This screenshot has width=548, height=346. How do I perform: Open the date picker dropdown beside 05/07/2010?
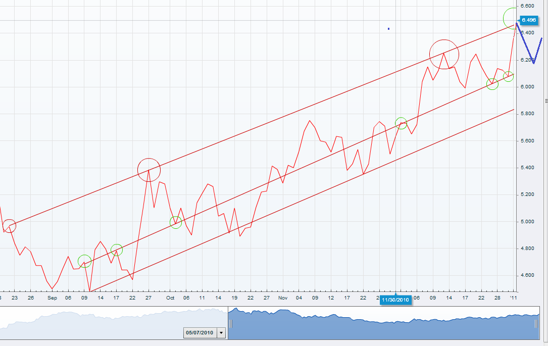coord(221,333)
